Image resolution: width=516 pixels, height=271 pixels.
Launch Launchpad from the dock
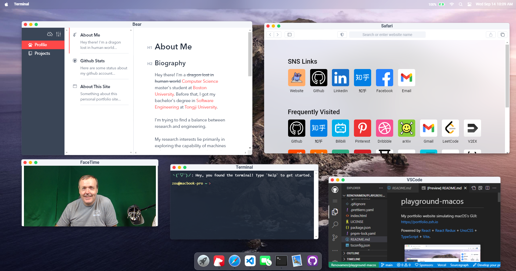pyautogui.click(x=203, y=261)
